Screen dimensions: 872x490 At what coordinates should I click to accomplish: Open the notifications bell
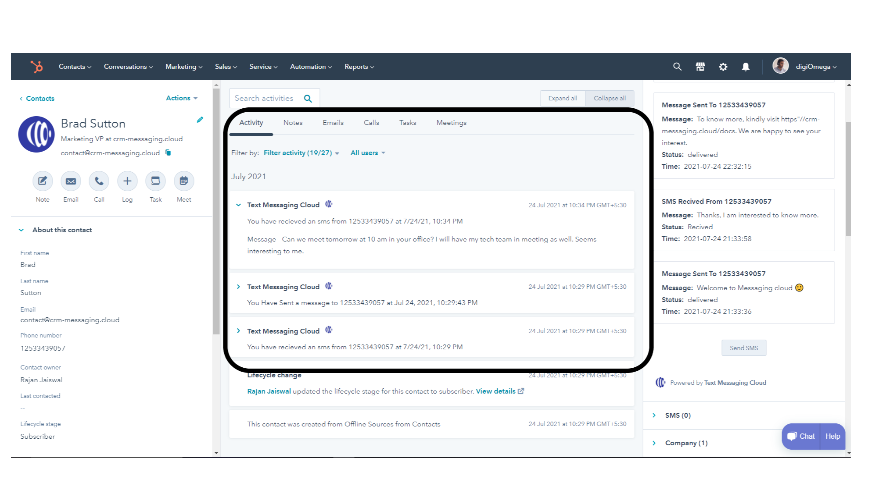click(746, 66)
